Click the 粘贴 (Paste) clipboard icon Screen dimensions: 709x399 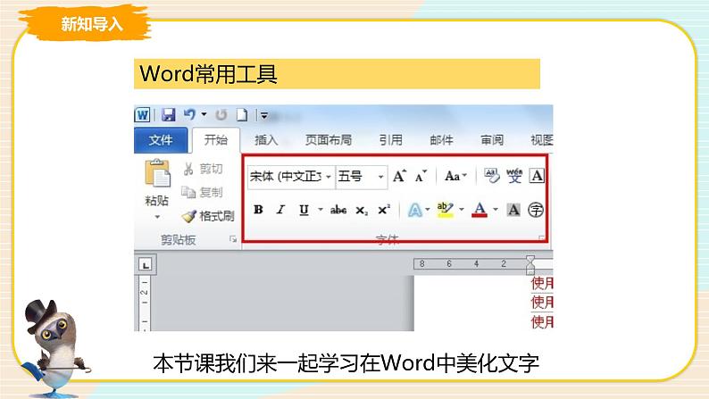[157, 173]
